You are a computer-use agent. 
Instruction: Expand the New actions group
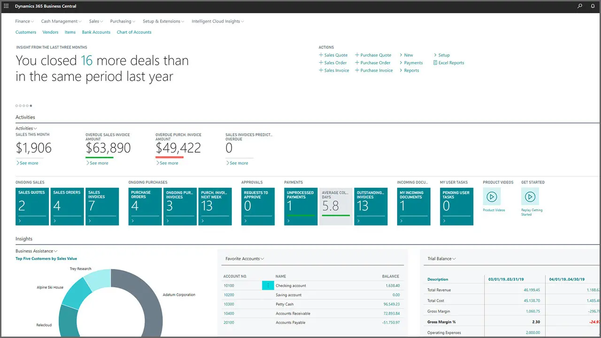click(x=406, y=55)
